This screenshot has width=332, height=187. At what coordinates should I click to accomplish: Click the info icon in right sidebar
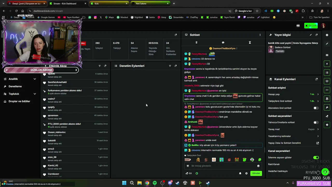click(x=327, y=35)
